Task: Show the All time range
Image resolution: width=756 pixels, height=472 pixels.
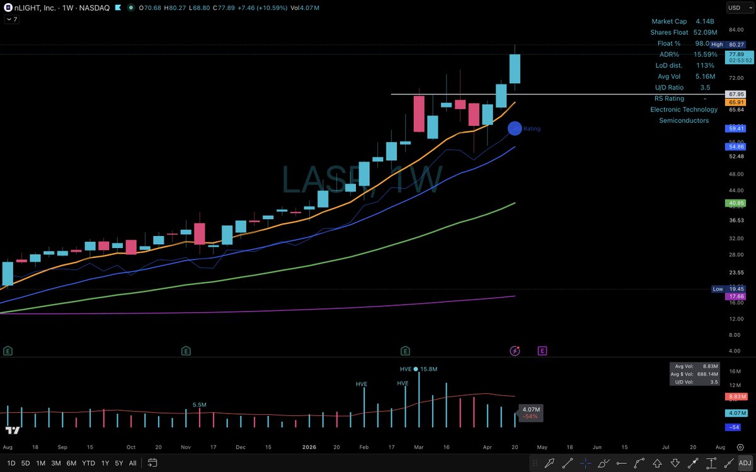Action: 132,463
